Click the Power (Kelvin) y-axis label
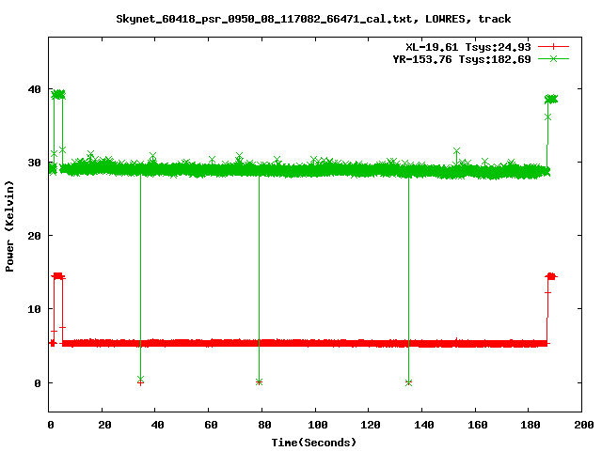602x451 pixels. [x=9, y=226]
